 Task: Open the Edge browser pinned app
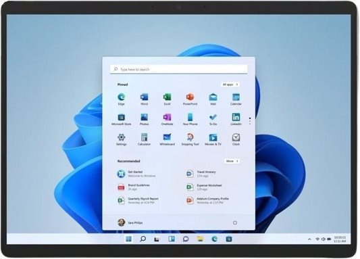(x=121, y=99)
